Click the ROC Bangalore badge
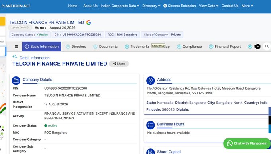 pos(122,35)
